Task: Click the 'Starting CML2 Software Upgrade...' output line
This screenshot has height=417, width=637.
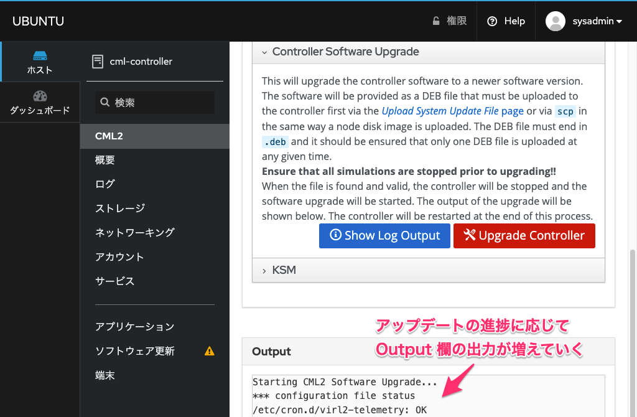Action: [345, 382]
